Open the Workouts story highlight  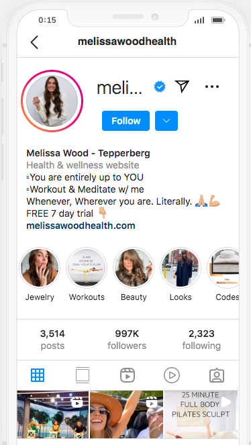(87, 268)
